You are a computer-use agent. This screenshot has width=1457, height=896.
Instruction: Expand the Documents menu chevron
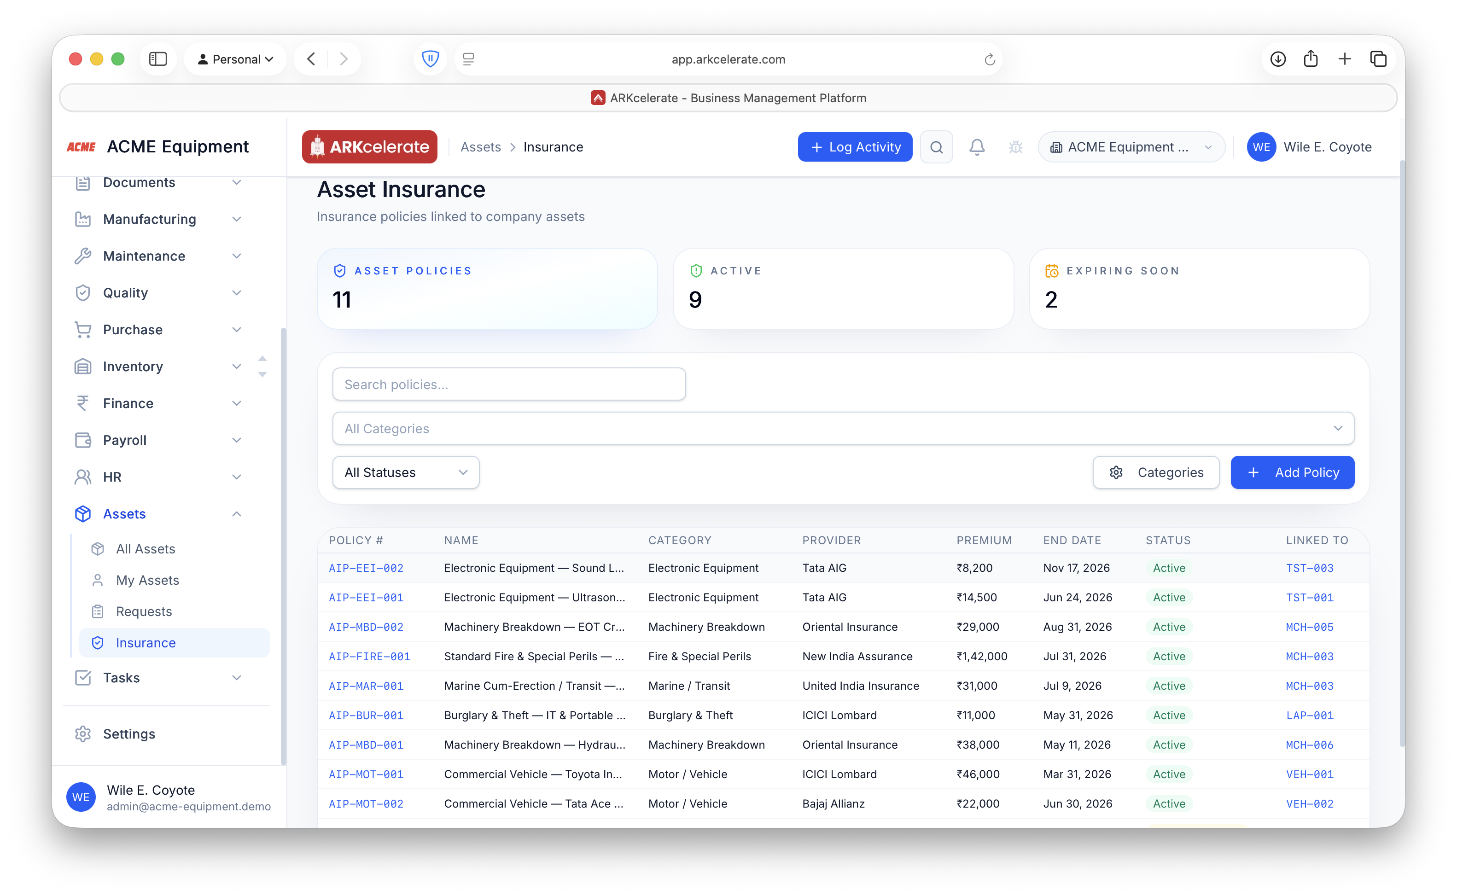pos(236,182)
